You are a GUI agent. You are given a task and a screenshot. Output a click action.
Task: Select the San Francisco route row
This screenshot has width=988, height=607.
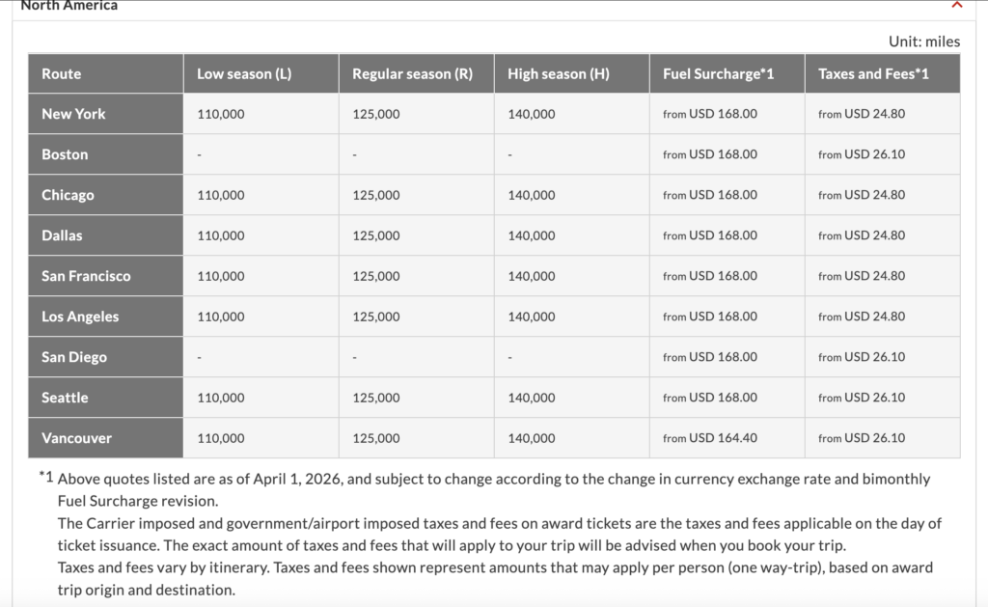pyautogui.click(x=85, y=275)
